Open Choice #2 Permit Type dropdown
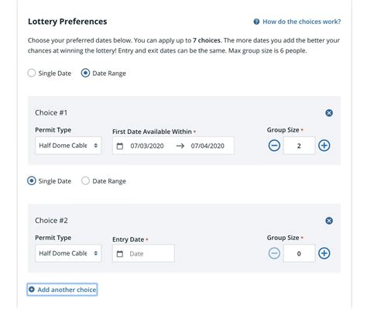Screen dimensions: 367x309 point(68,253)
